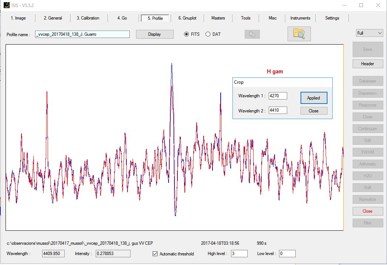Viewport: 387px width, 265px height.
Task: Switch to the 6. Gnuplot tab
Action: [187, 18]
